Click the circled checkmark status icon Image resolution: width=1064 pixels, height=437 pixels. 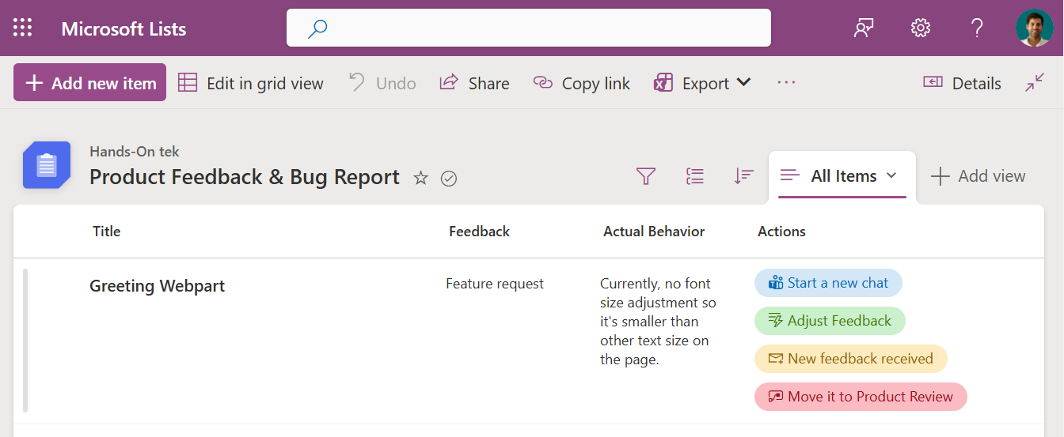(449, 179)
